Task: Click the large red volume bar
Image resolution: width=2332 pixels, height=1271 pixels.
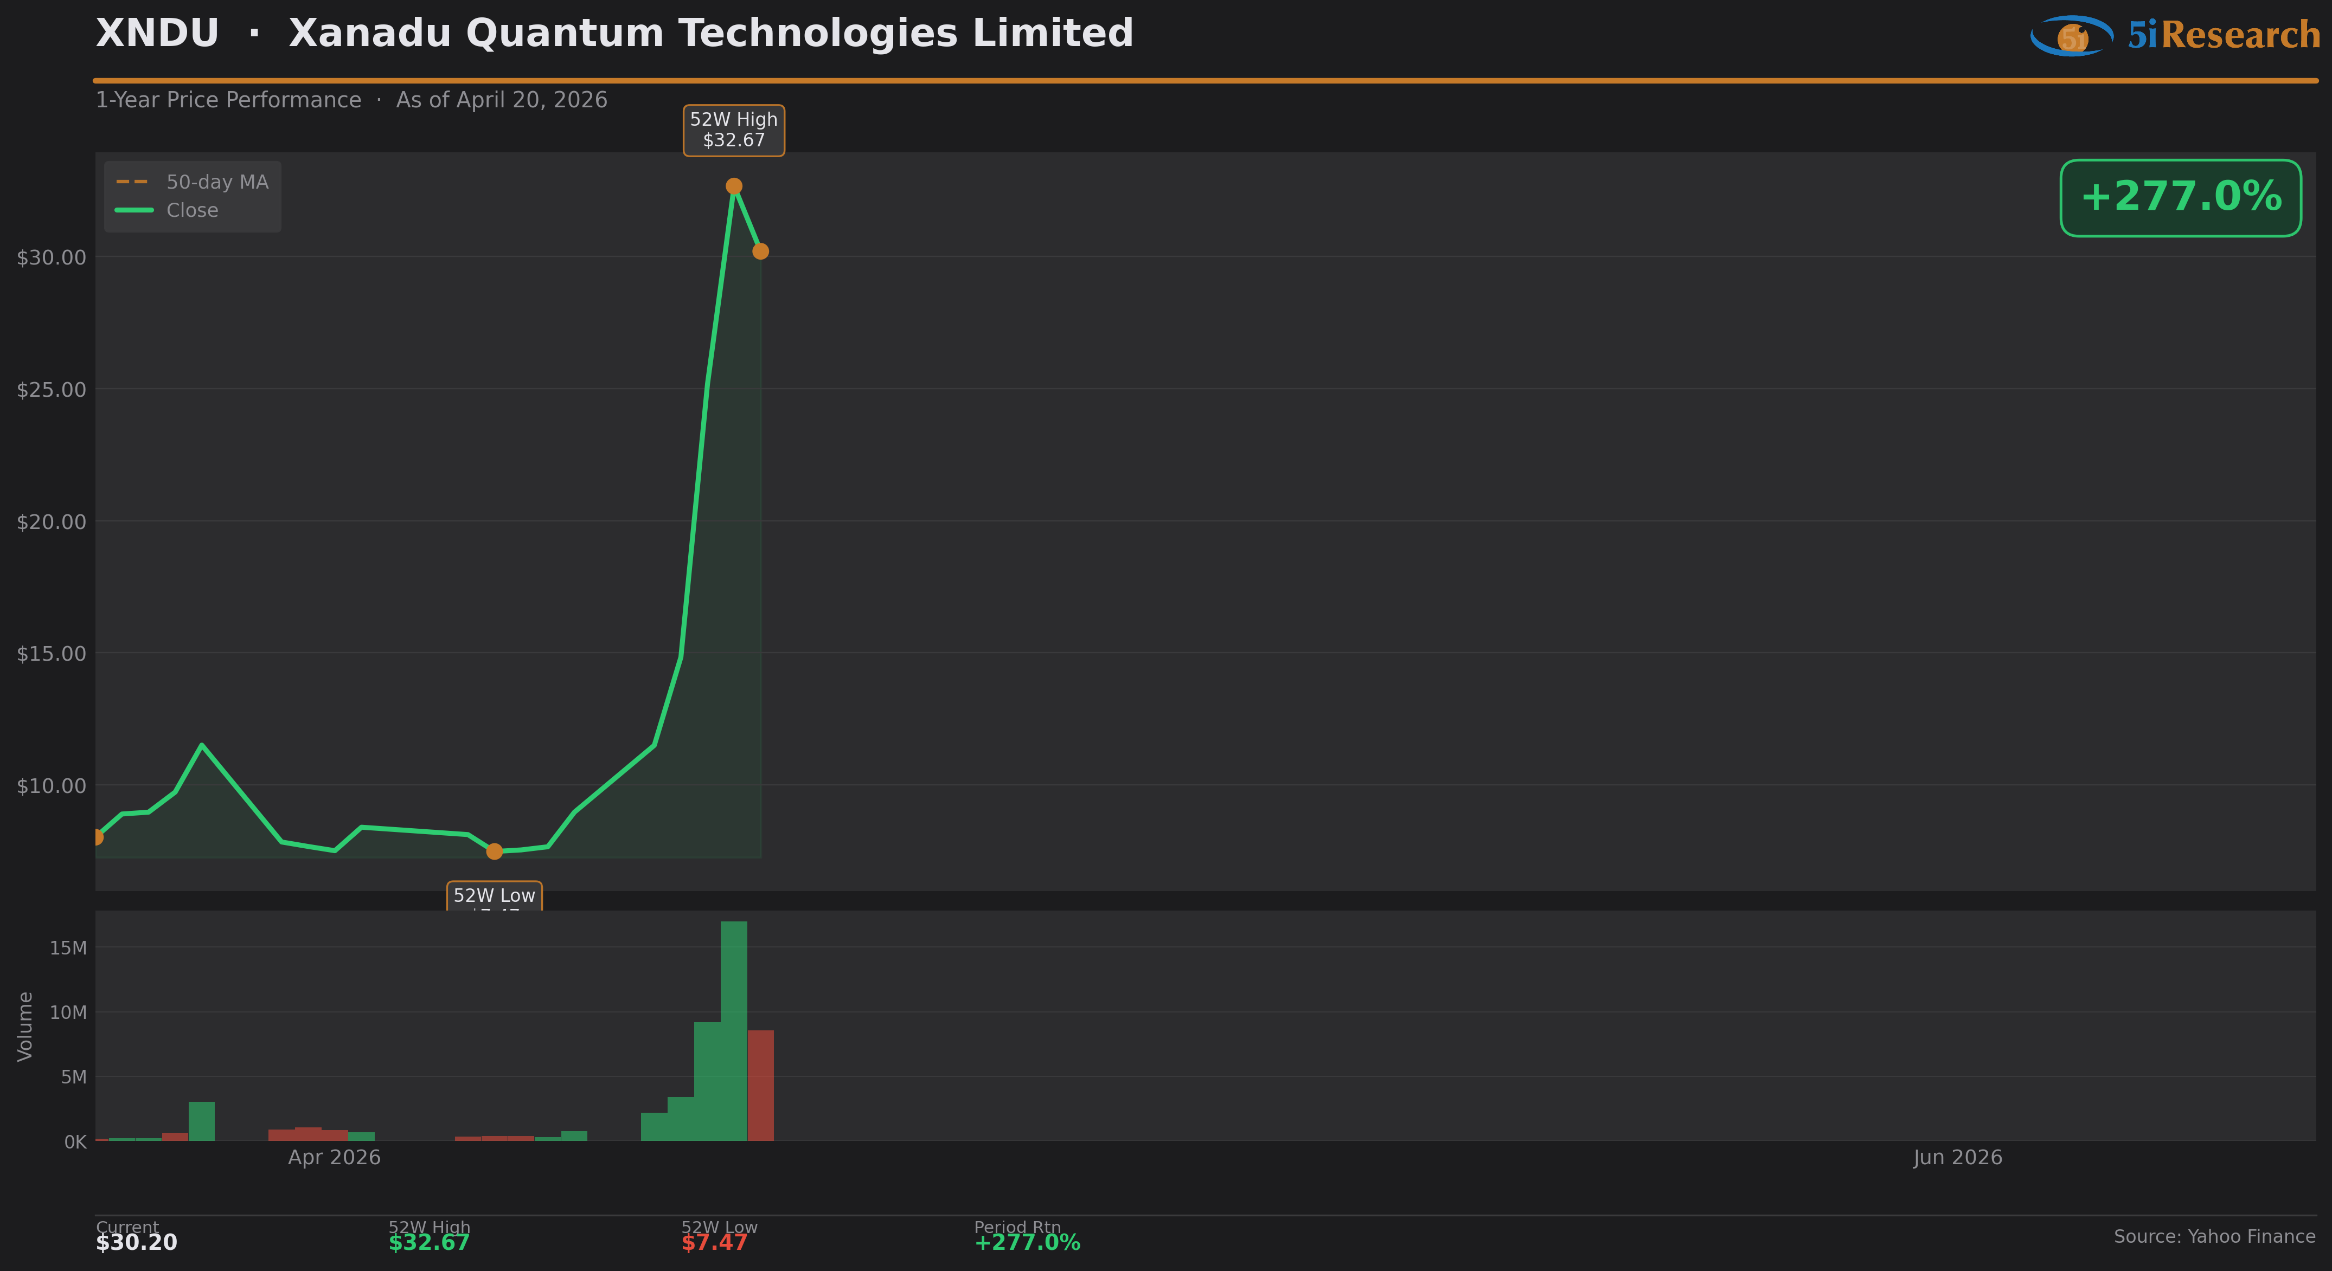Action: (760, 1086)
